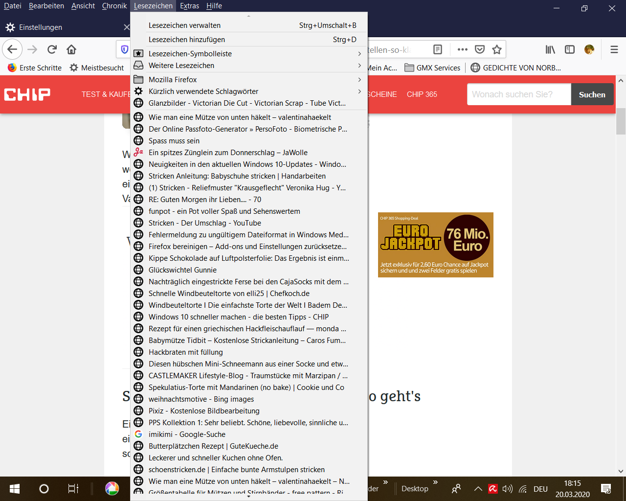The height and width of the screenshot is (501, 626).
Task: Open the Bearbeiten menu
Action: (x=46, y=6)
